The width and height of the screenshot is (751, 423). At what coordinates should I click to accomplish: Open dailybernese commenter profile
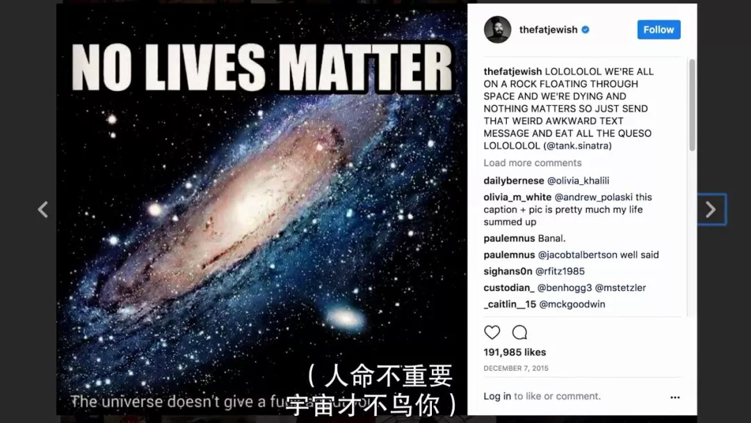[x=514, y=181]
